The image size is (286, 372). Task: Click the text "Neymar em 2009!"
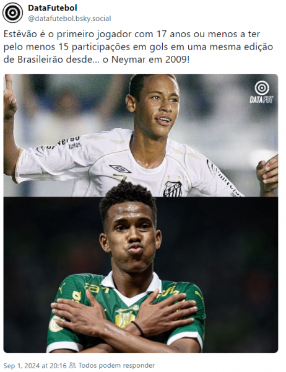(150, 60)
